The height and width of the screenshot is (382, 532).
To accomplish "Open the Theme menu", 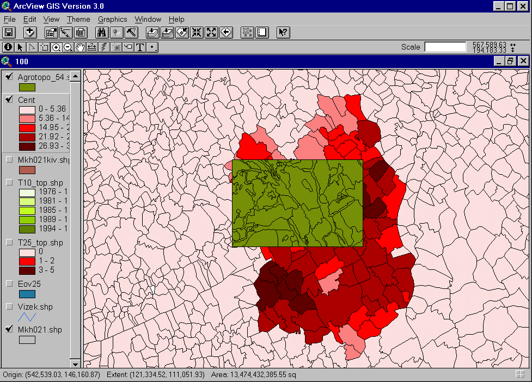I will (x=78, y=19).
